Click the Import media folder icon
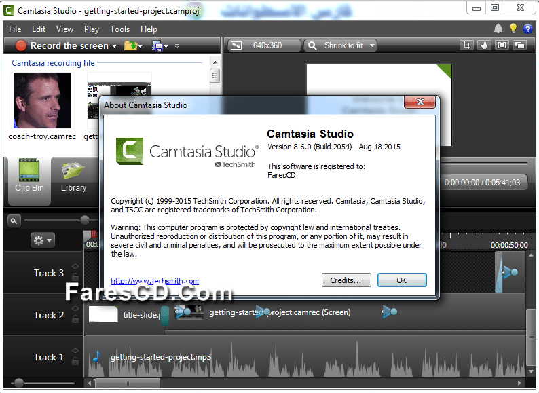This screenshot has height=393, width=539. click(x=130, y=45)
